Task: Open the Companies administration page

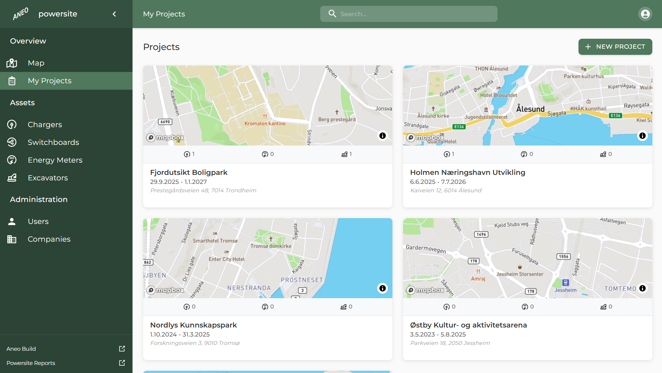Action: (x=49, y=239)
